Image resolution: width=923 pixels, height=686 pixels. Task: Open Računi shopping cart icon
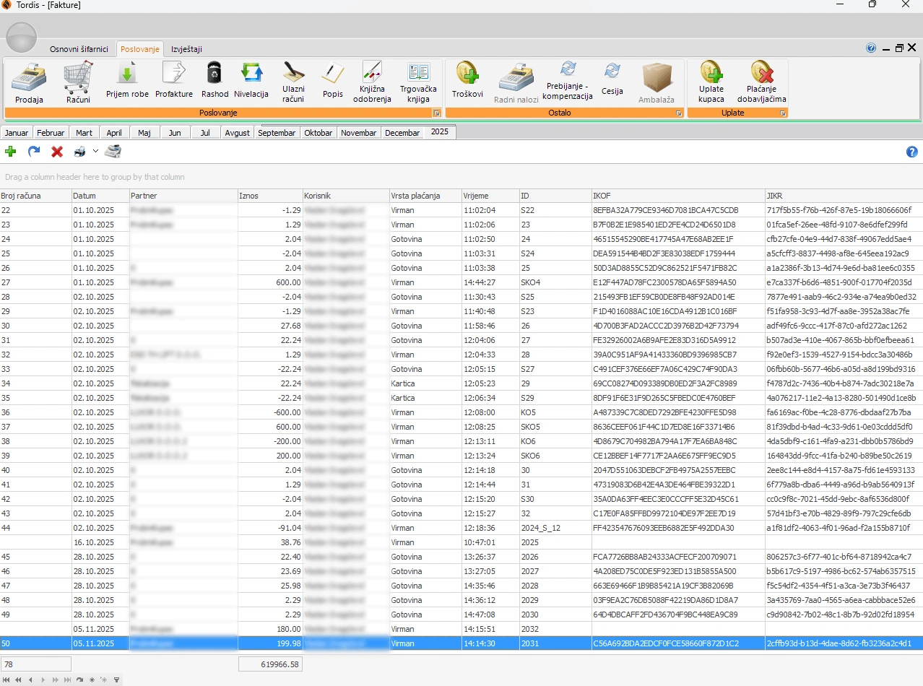(x=78, y=83)
